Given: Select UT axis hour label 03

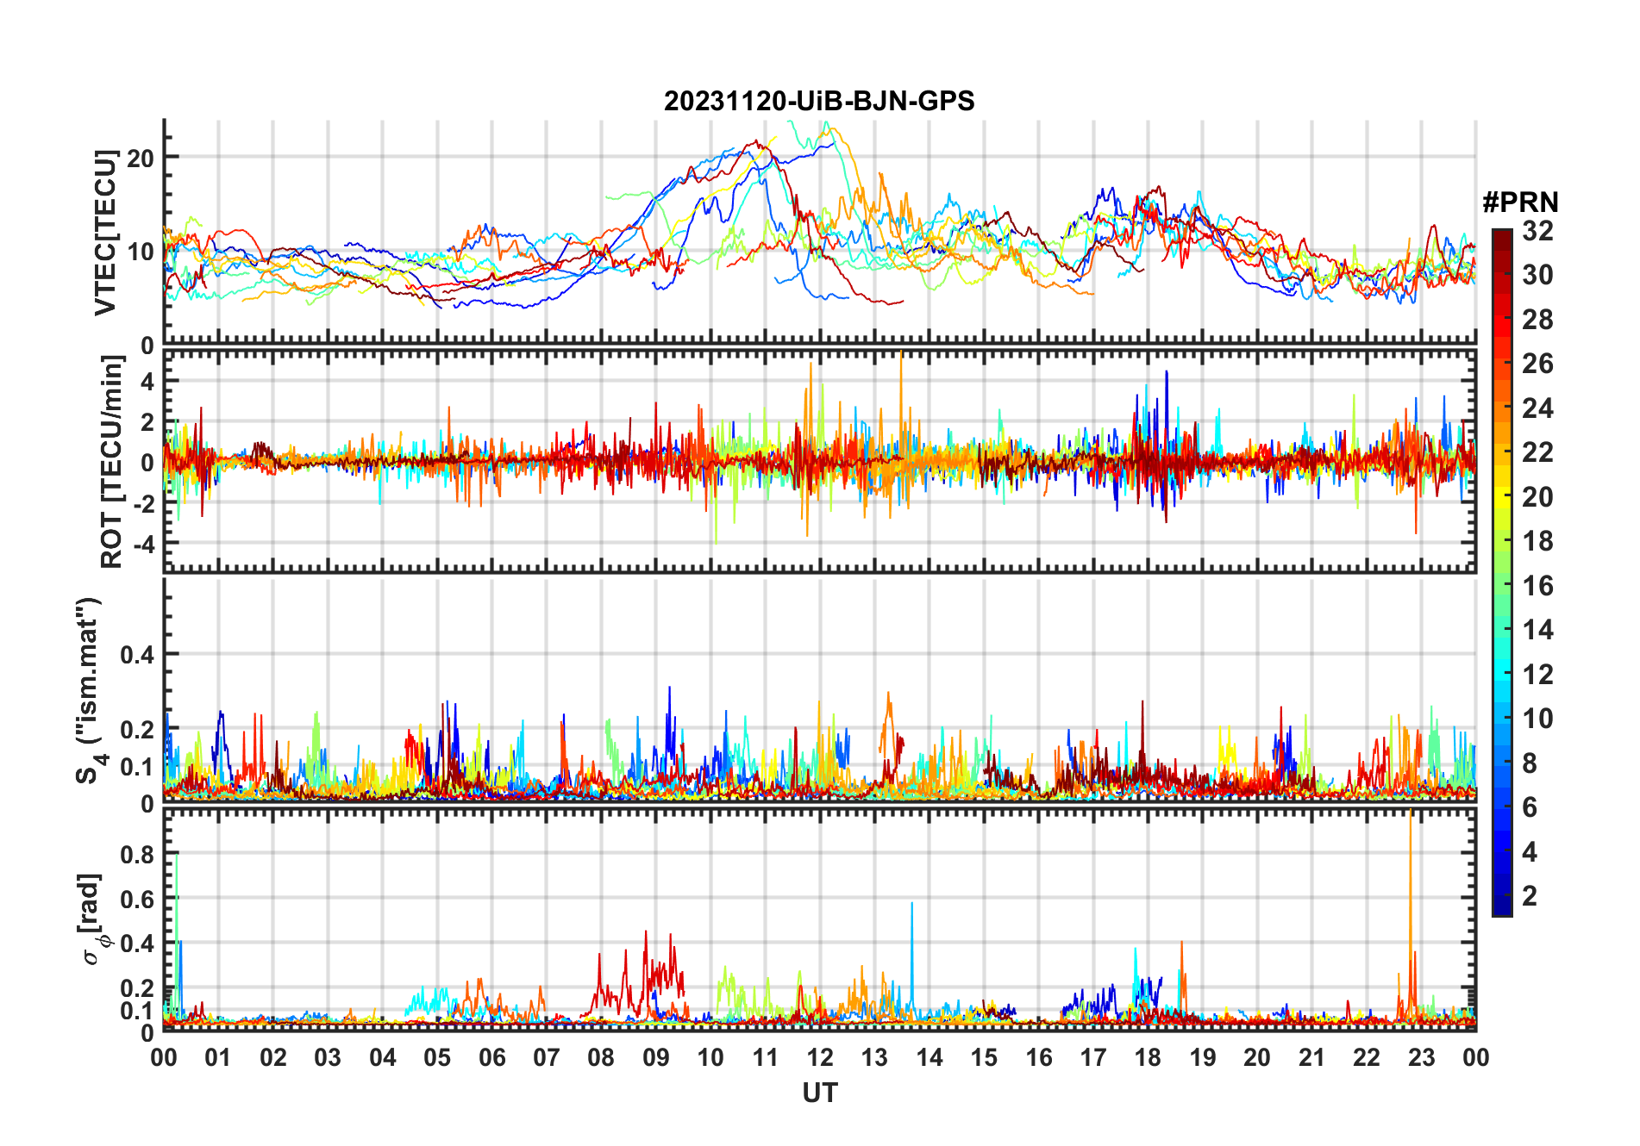Looking at the screenshot, I should click(328, 1057).
